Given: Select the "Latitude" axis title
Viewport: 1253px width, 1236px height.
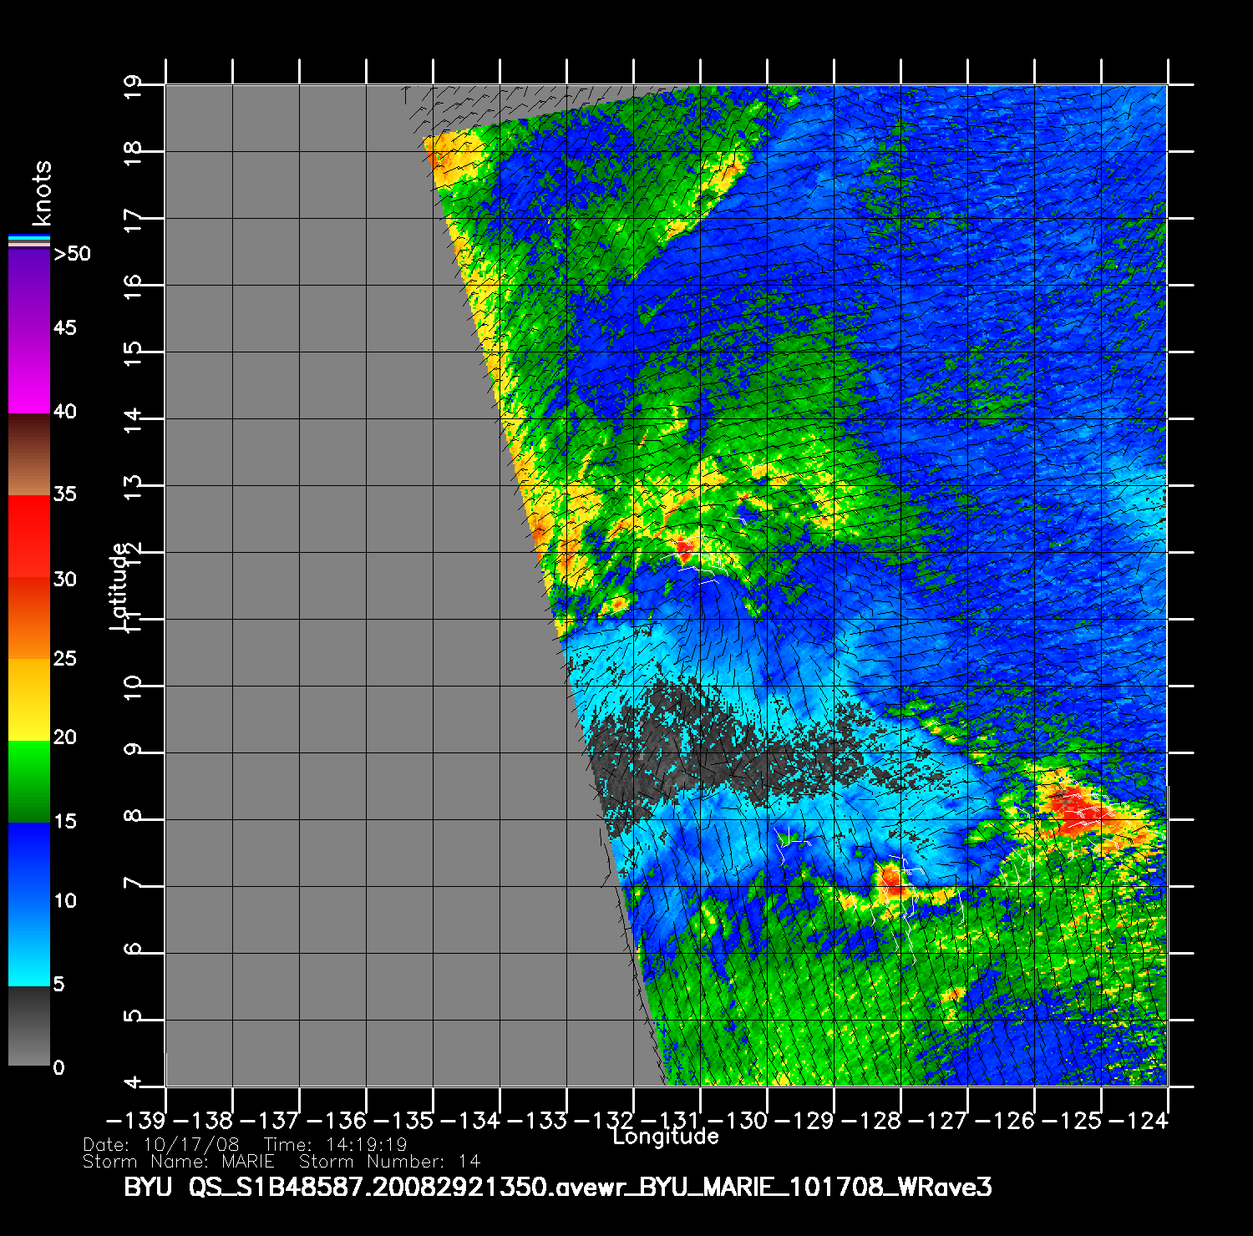Looking at the screenshot, I should (x=119, y=586).
